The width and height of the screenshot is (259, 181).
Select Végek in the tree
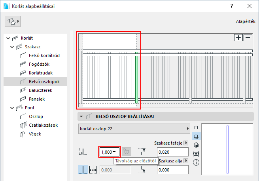point(35,134)
